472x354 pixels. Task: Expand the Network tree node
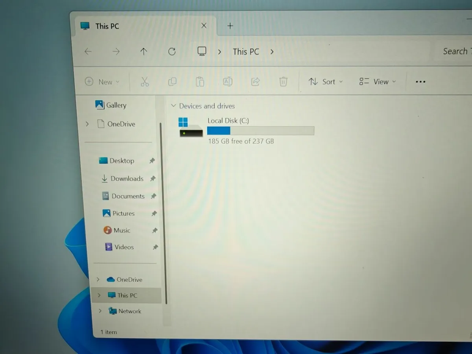[100, 311]
